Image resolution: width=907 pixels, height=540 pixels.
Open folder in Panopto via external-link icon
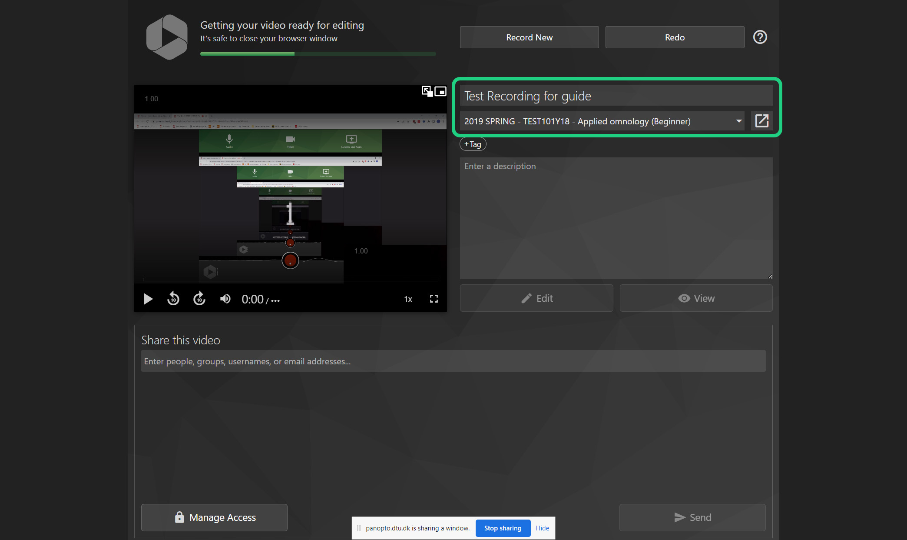coord(761,121)
